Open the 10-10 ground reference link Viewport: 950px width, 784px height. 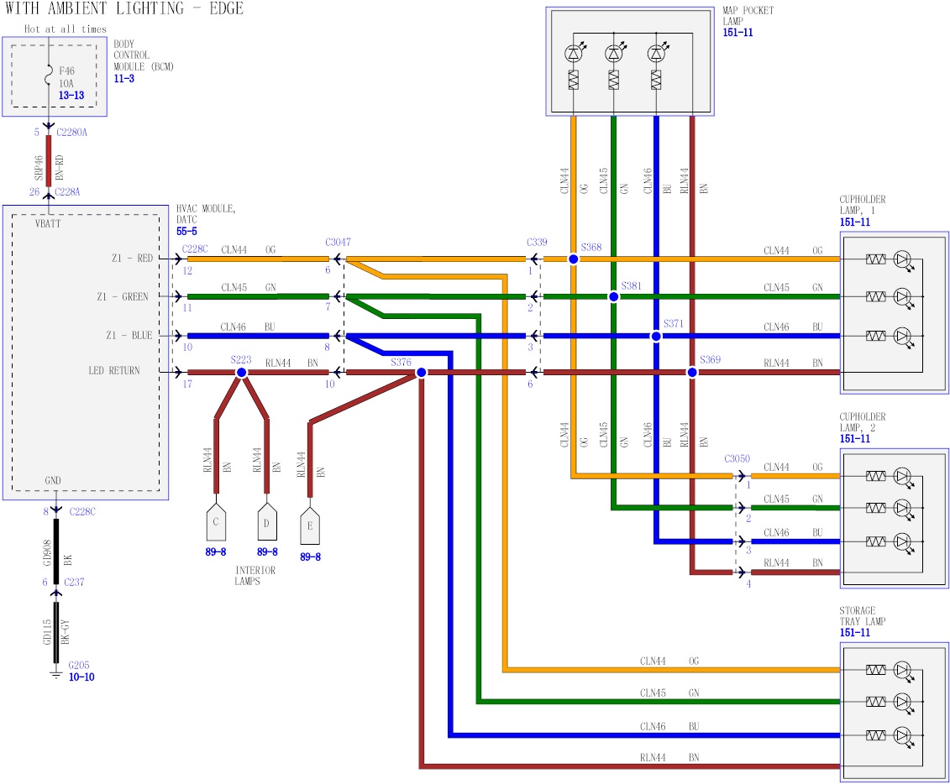[81, 676]
